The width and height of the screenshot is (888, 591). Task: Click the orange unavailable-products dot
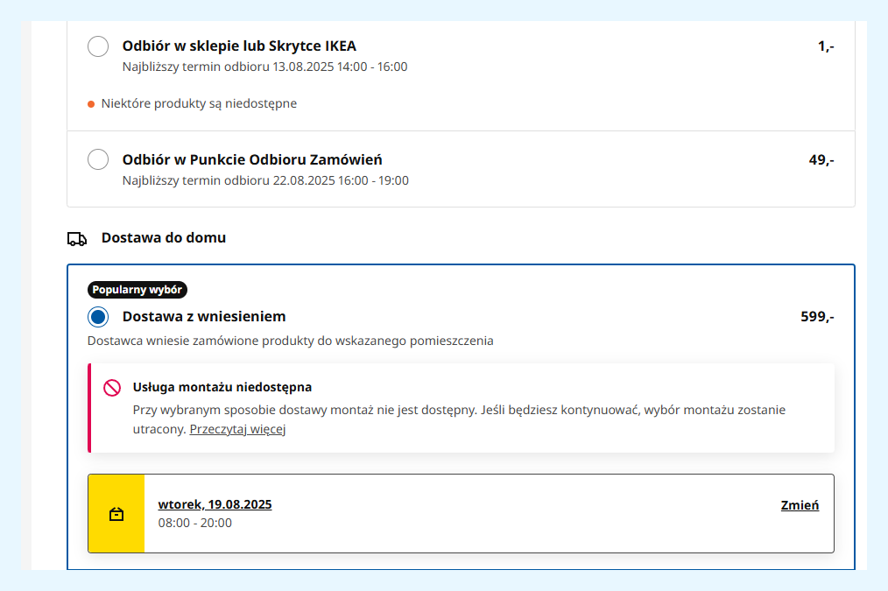tap(91, 104)
